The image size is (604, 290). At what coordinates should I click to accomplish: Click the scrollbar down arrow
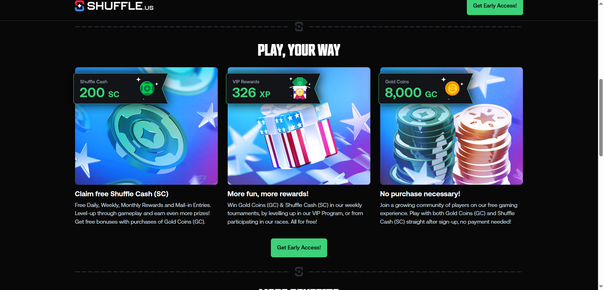(x=601, y=287)
